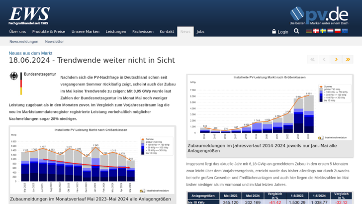Choose the Swedish flag language icon
The width and height of the screenshot is (362, 204).
click(323, 31)
